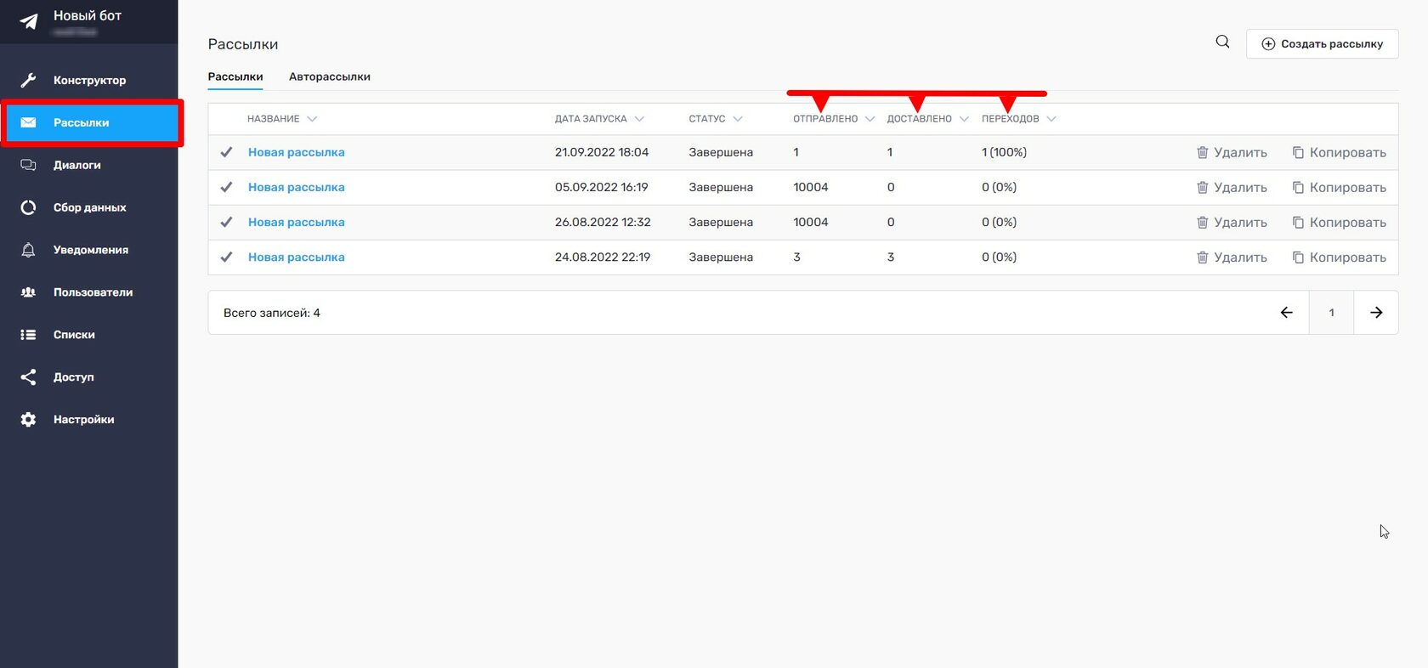Click trash icon for 21.09.2022 mailing

point(1202,152)
